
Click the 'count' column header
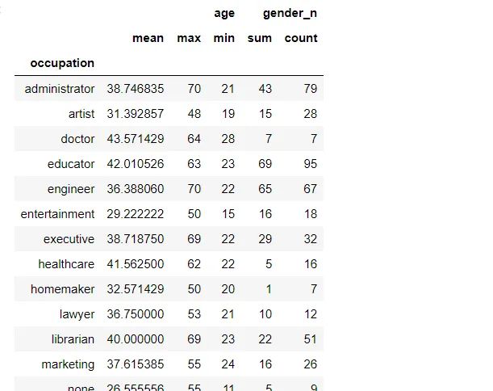click(x=301, y=38)
